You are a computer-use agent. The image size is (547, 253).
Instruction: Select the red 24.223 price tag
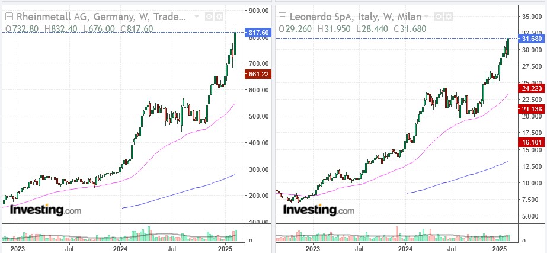tap(529, 88)
